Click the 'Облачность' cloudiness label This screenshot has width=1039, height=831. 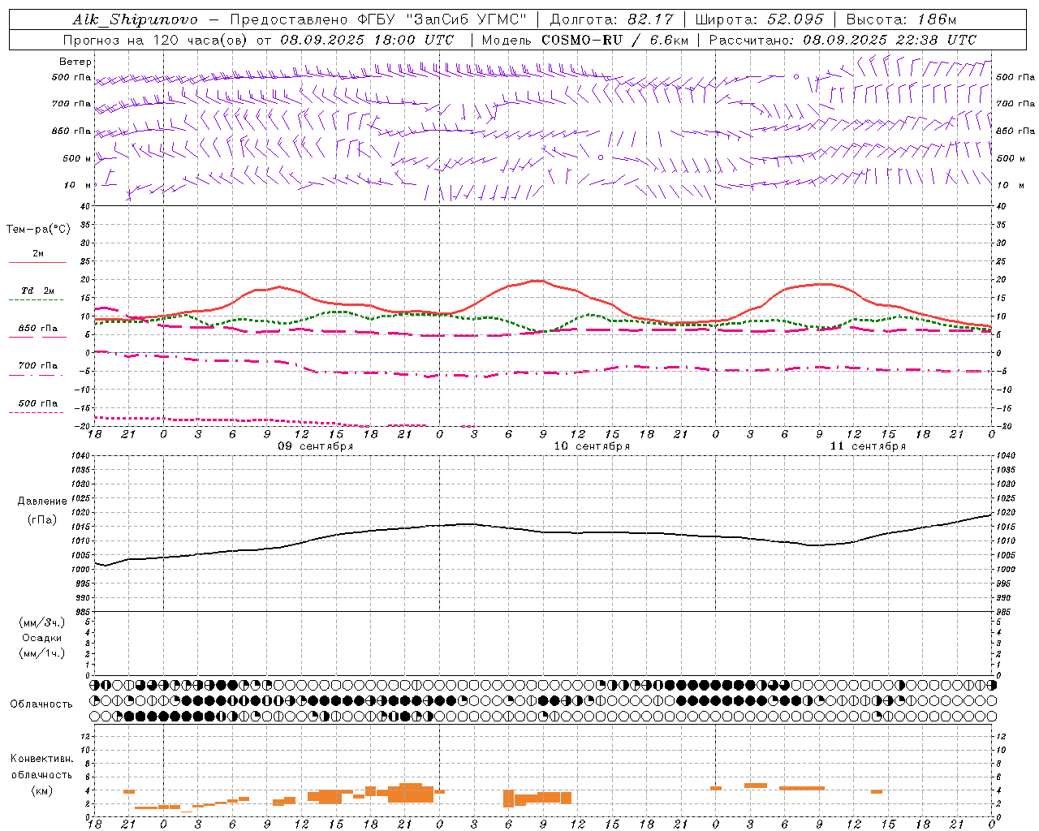tap(41, 704)
